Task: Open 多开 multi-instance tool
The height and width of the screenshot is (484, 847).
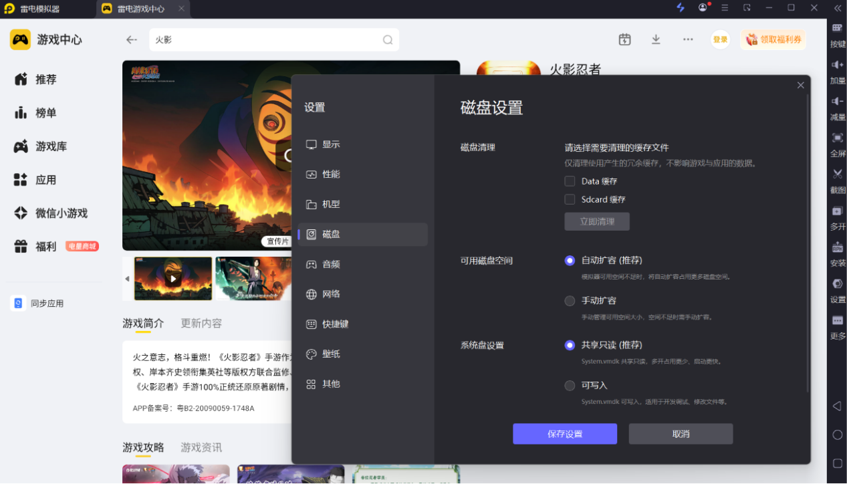Action: pos(838,218)
